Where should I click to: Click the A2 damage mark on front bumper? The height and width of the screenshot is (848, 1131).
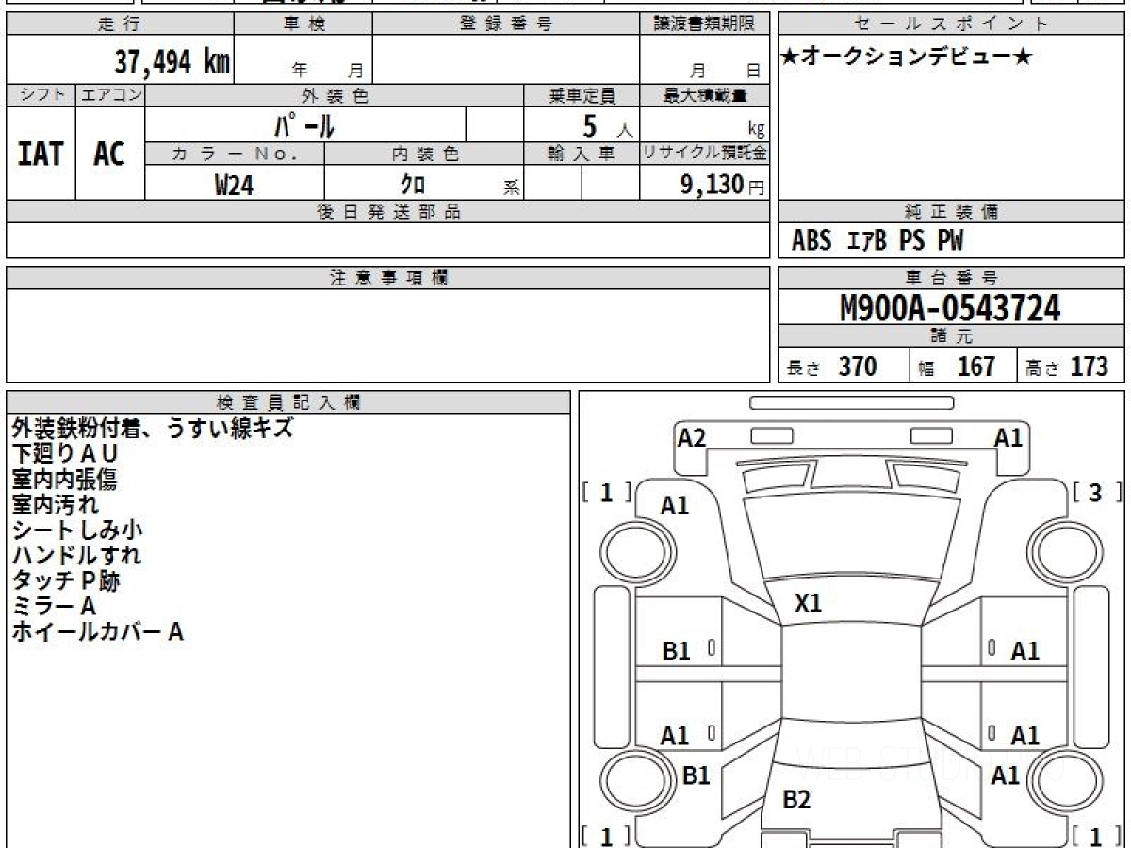tap(692, 437)
